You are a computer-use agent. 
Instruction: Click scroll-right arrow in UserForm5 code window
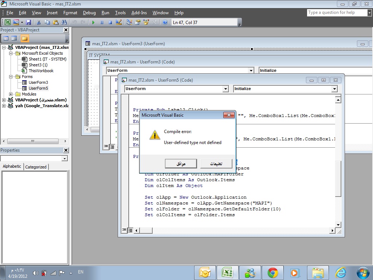click(x=332, y=230)
